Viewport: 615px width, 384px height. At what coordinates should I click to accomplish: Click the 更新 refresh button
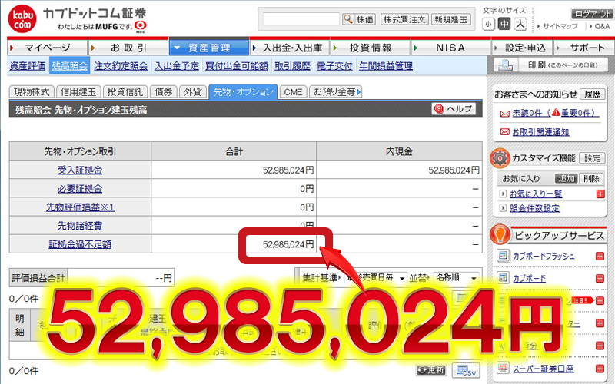click(x=430, y=370)
